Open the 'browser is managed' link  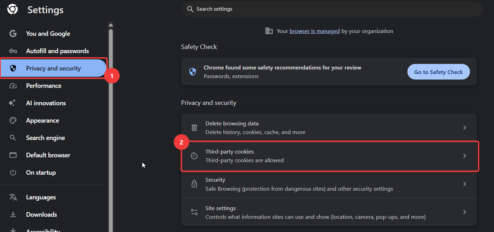[314, 31]
